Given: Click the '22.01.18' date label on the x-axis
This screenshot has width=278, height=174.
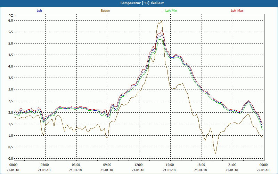Looking at the screenshot, I should 263,170.
